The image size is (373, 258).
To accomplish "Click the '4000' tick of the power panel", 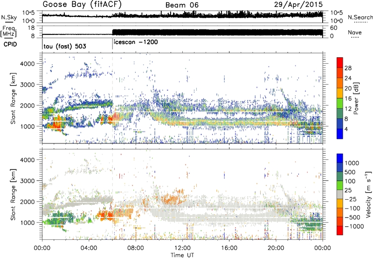I will (x=28, y=64).
